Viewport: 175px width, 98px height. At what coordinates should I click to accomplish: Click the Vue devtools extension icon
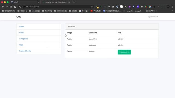[x=109, y=7]
